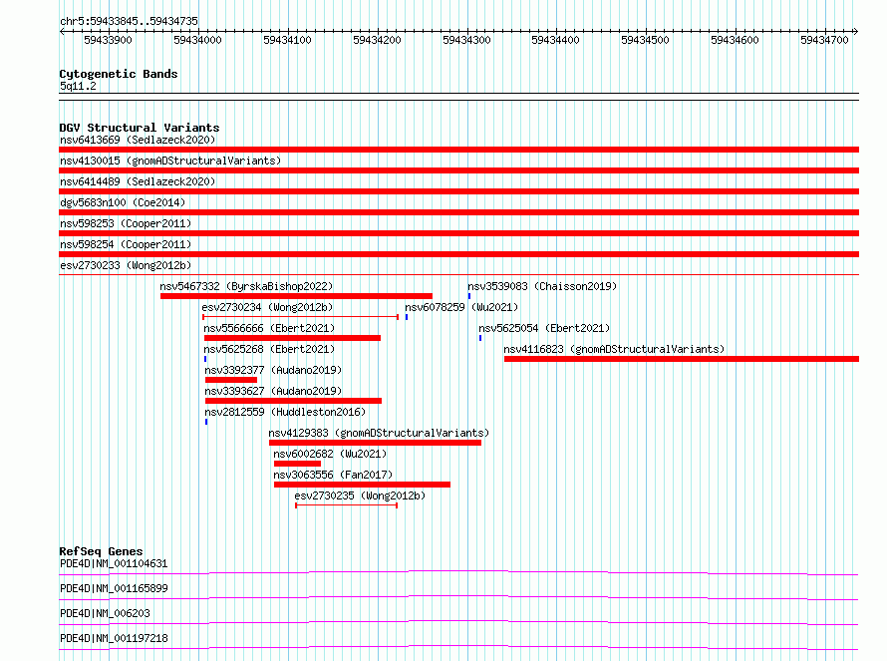Click ruler position 59434100

coord(287,40)
